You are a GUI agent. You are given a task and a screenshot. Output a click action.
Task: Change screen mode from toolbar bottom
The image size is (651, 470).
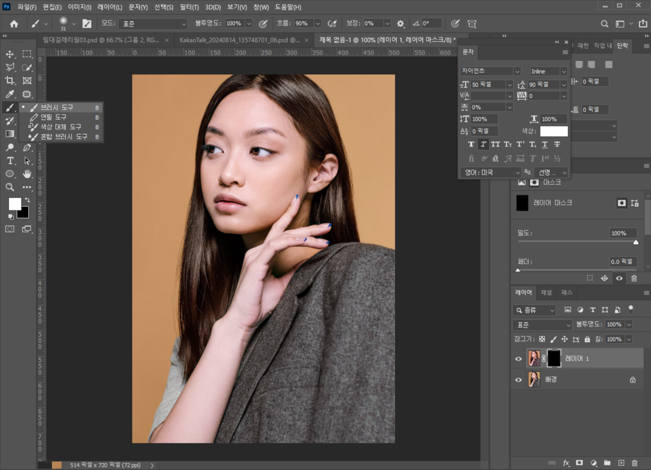[27, 229]
